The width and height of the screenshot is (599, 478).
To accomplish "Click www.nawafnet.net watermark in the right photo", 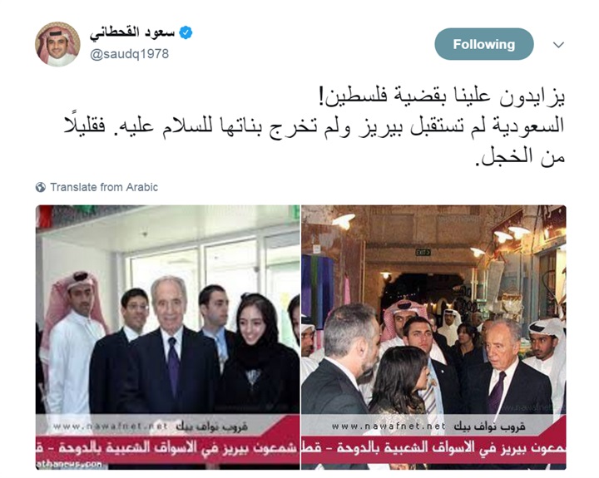I will 389,426.
